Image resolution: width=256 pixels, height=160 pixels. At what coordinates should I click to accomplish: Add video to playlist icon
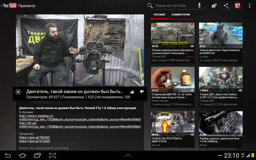point(214,6)
